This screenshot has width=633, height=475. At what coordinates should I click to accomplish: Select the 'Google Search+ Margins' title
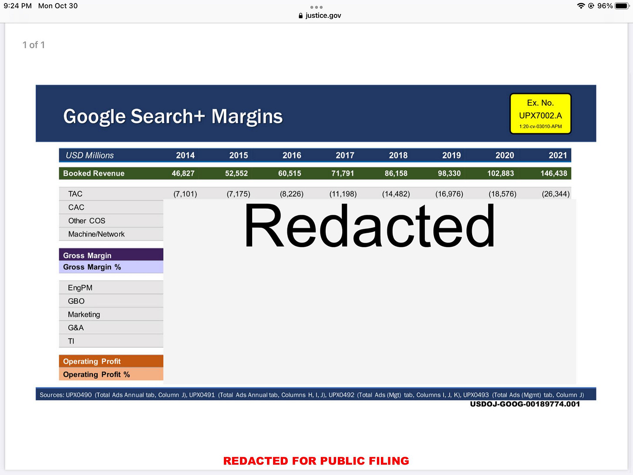pos(173,116)
